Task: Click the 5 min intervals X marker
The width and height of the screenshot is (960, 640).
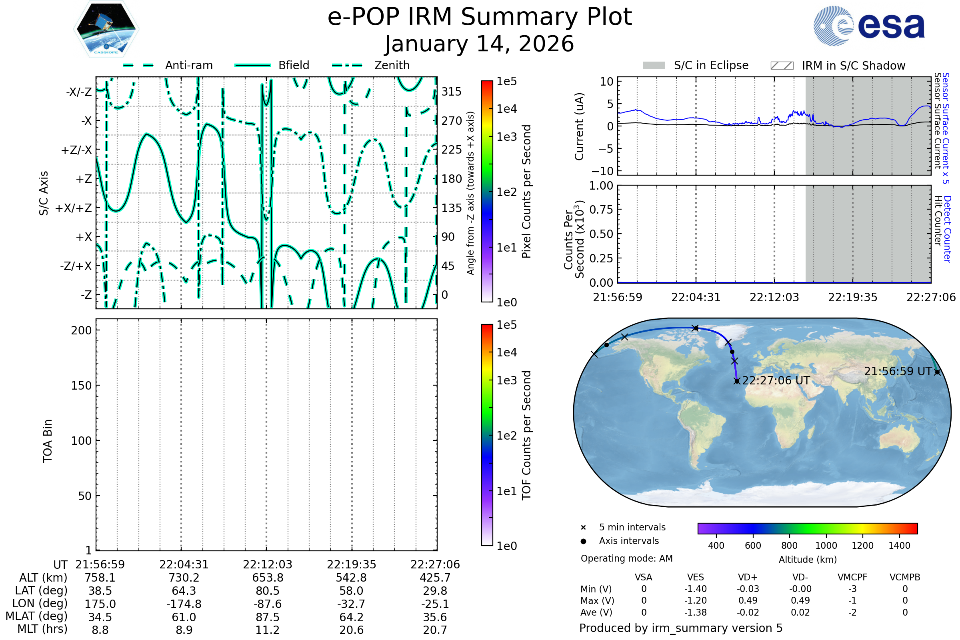Action: 584,528
